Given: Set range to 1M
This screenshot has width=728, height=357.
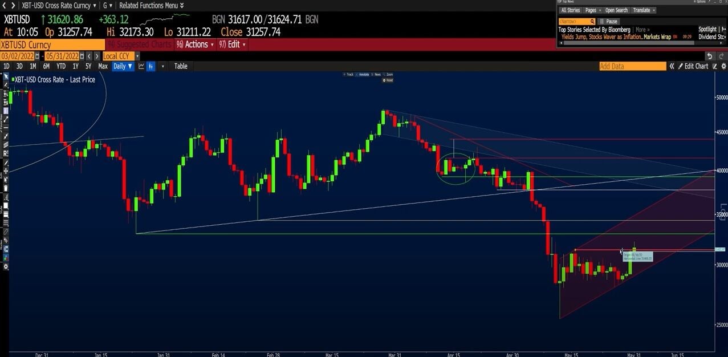Looking at the screenshot, I should [x=32, y=66].
